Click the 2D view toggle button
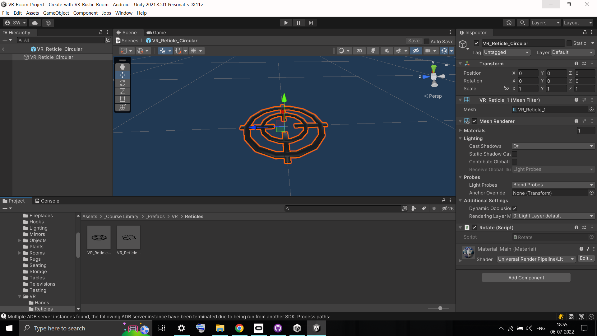The image size is (597, 336). pos(359,50)
